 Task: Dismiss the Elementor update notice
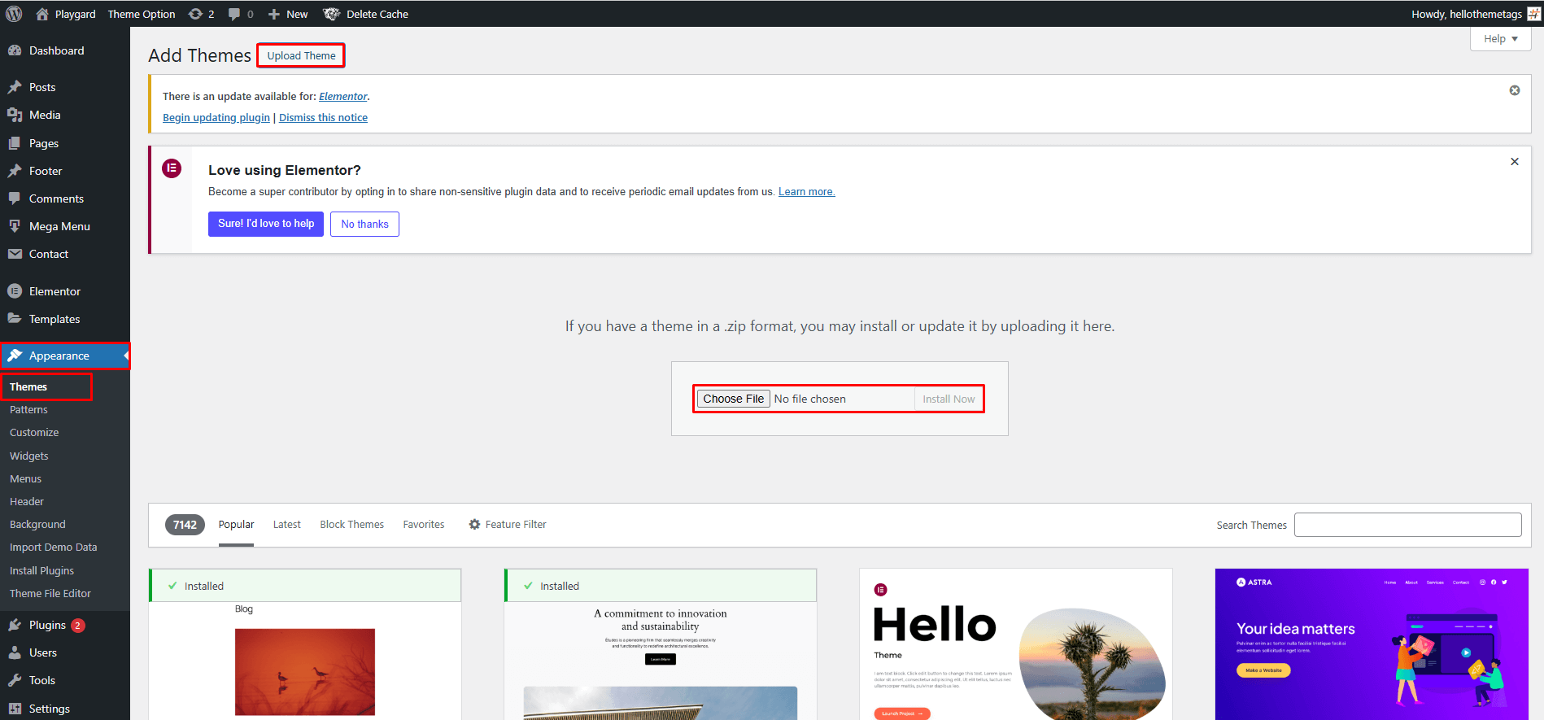tap(1515, 90)
